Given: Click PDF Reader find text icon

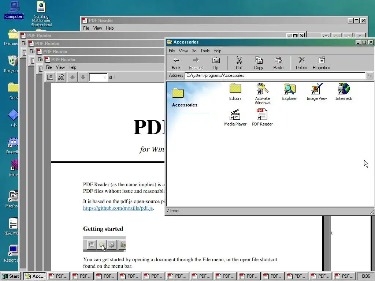Looking at the screenshot, I should pyautogui.click(x=61, y=77).
